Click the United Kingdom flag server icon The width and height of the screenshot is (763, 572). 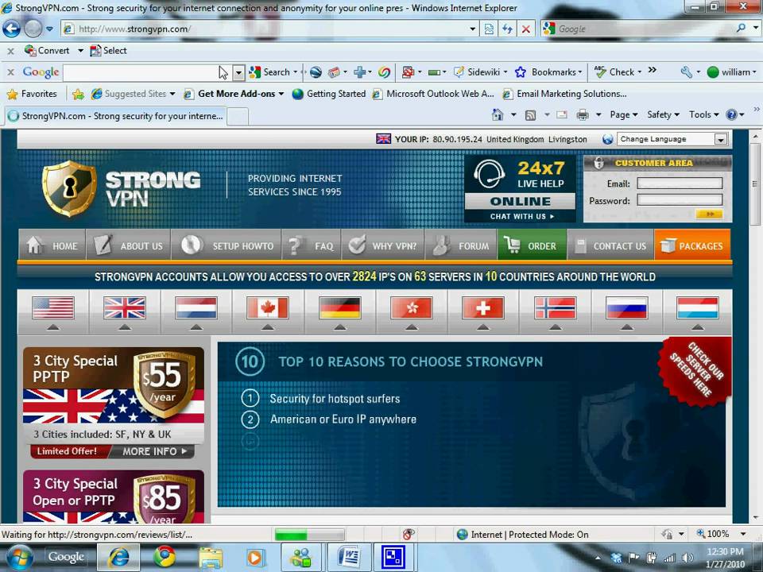pyautogui.click(x=125, y=308)
